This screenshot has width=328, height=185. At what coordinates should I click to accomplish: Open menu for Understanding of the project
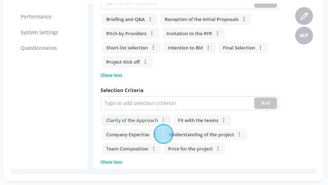239,134
